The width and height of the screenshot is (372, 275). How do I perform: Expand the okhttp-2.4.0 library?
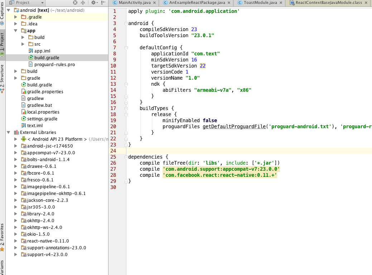point(16,221)
